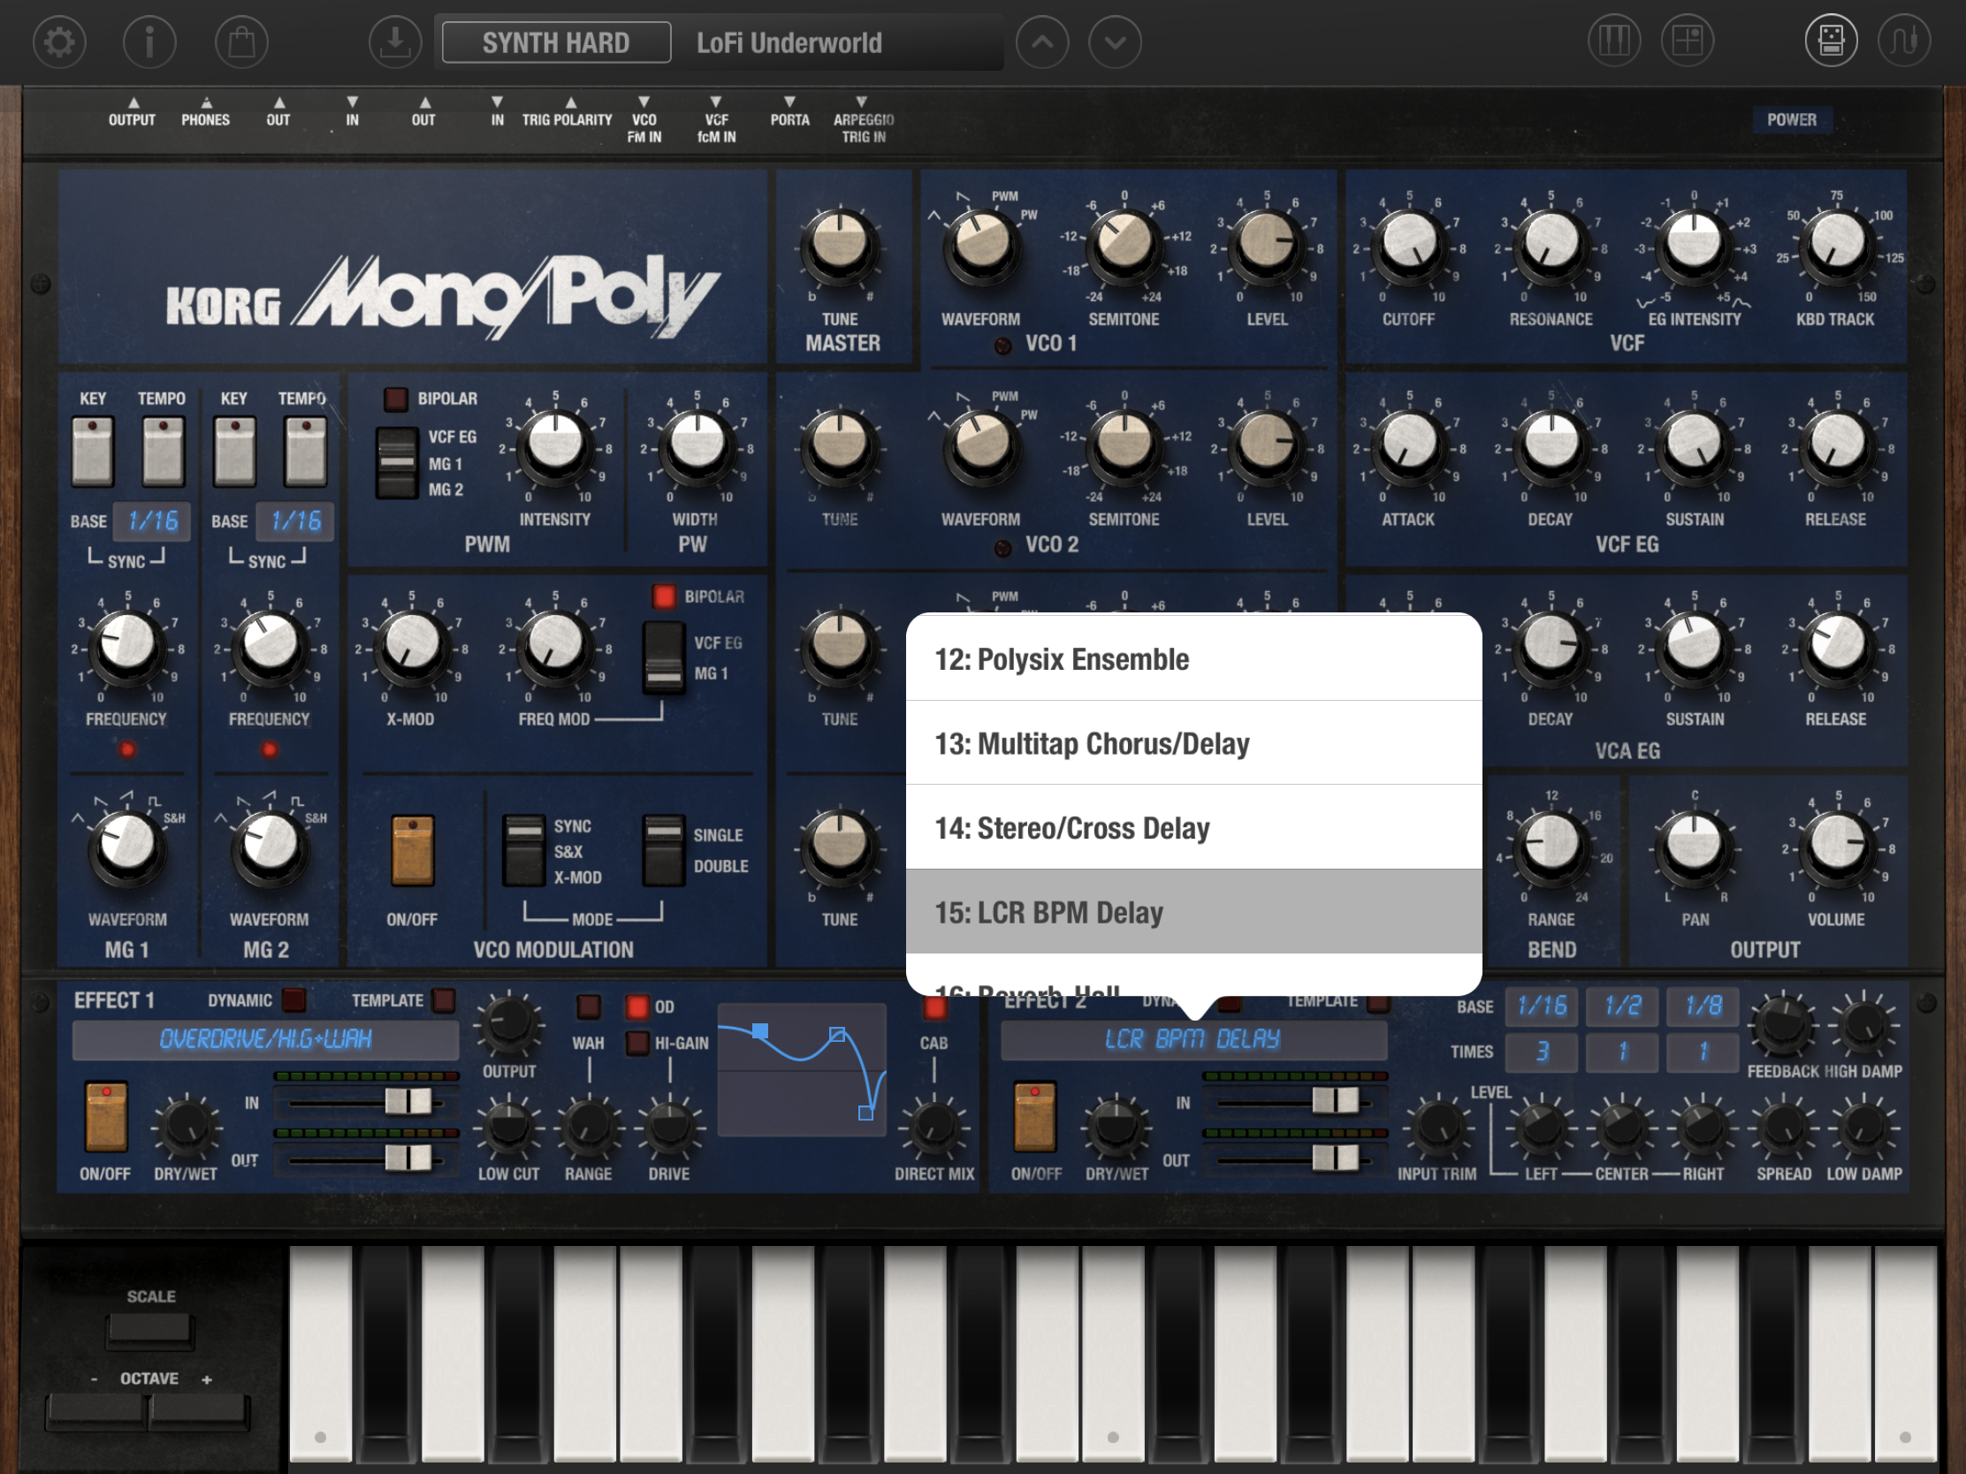
Task: Select 15: LCR BPM Delay effect
Action: coord(1193,912)
